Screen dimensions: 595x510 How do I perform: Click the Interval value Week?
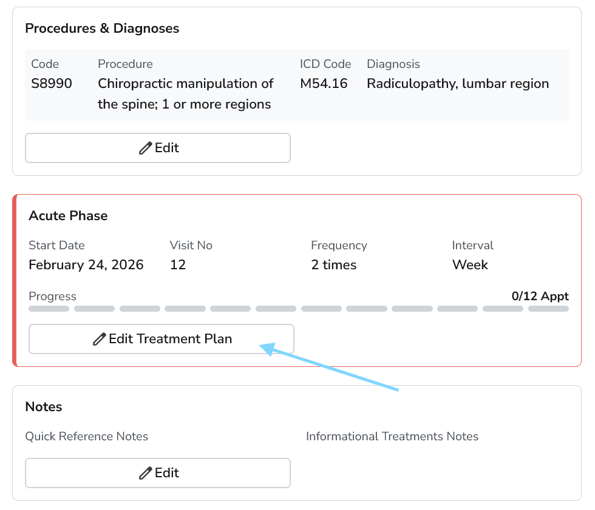pos(470,264)
